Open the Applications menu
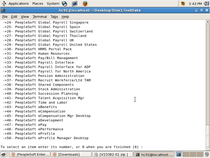 coord(18,3)
